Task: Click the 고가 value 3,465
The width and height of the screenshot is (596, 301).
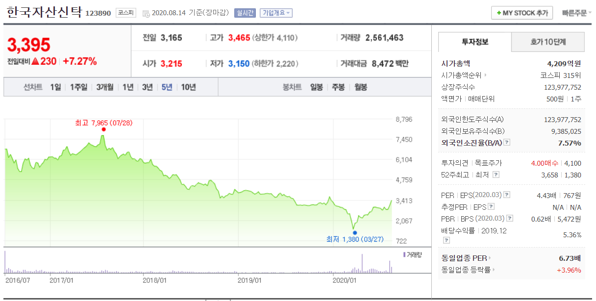Action: click(x=239, y=38)
